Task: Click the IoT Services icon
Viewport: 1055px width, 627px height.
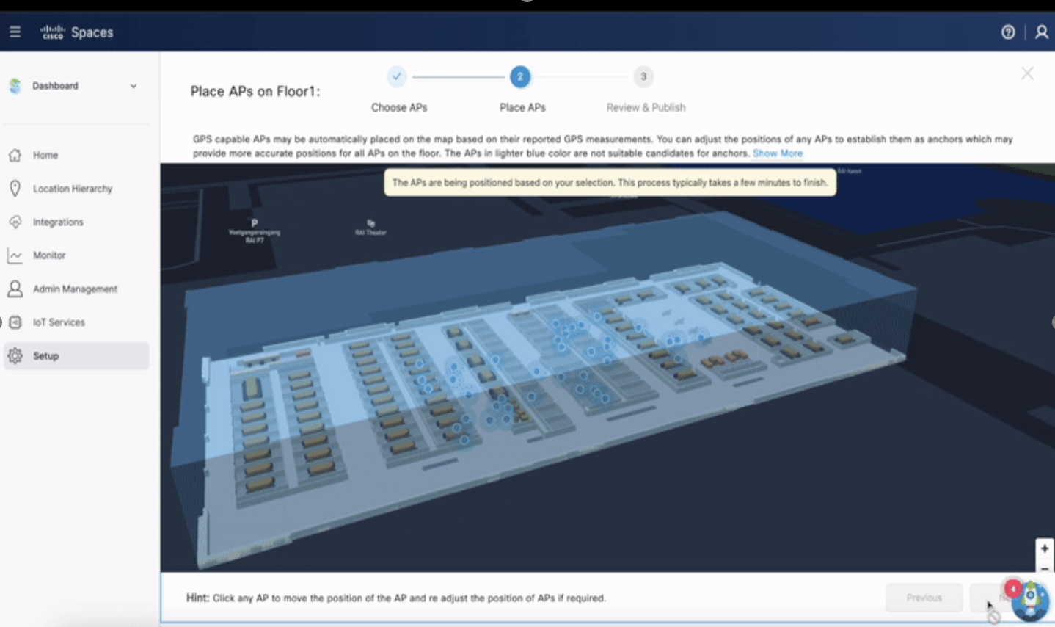Action: [15, 322]
